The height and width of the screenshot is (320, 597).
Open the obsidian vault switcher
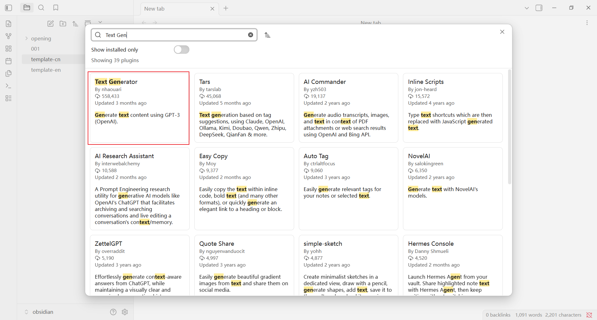(39, 312)
